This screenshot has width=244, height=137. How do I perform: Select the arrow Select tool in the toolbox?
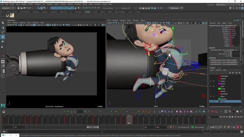[3, 23]
